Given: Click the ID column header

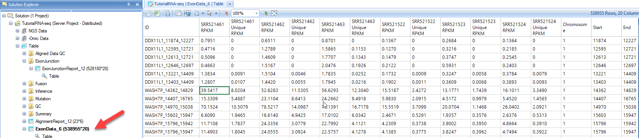Looking at the screenshot, I should pos(171,27).
